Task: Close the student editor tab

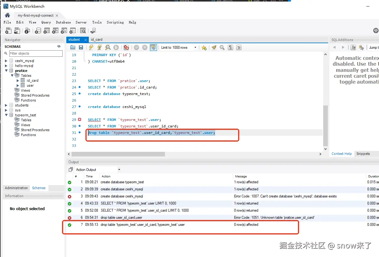Action: click(x=85, y=39)
